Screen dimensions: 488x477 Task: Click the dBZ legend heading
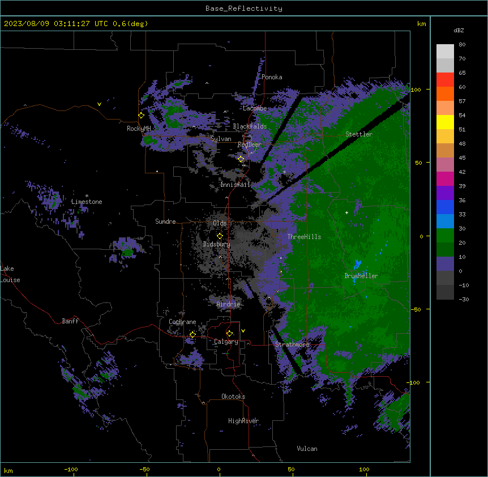(459, 31)
